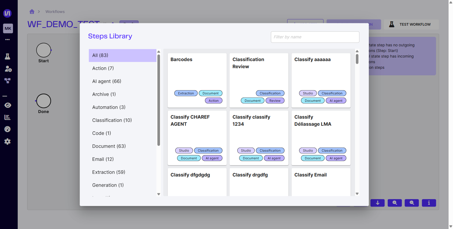This screenshot has width=453, height=229.
Task: Pick the Classification Review step card
Action: tap(259, 80)
